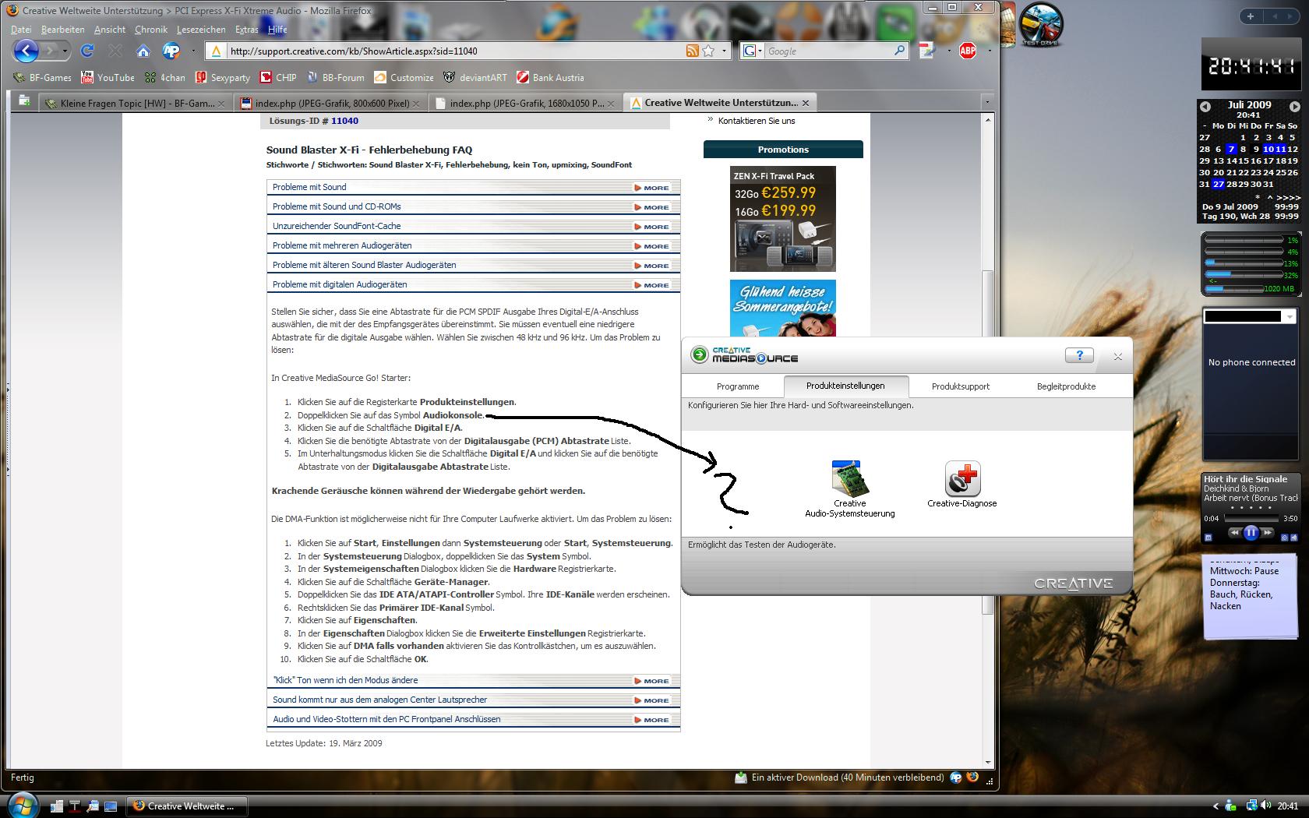Click 'Kontaktieren Sie uns' link
Screen dimensions: 1309x818
(757, 121)
